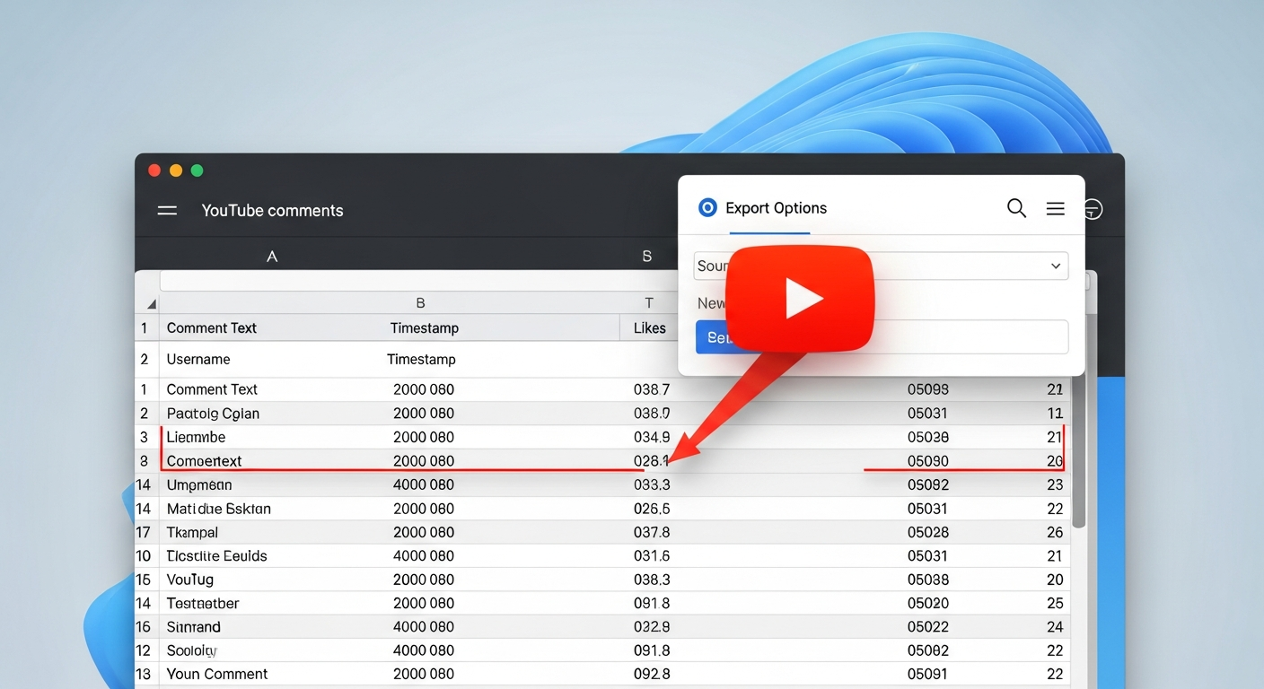Click the round icon right of the Export Options panel
This screenshot has height=689, width=1264.
pyautogui.click(x=1093, y=209)
